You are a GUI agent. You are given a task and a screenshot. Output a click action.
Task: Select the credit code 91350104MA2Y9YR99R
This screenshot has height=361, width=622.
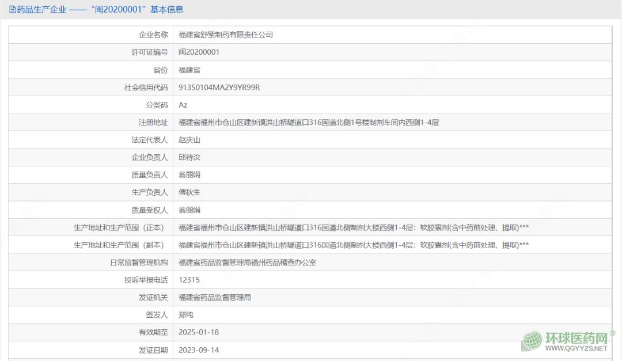pos(219,88)
